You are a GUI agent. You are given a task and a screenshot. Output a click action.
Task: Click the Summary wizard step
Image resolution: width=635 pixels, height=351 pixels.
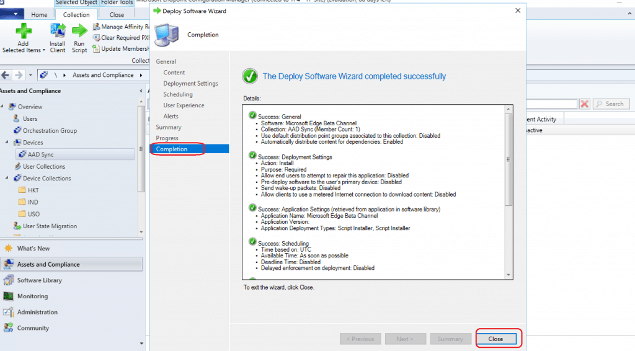point(169,127)
